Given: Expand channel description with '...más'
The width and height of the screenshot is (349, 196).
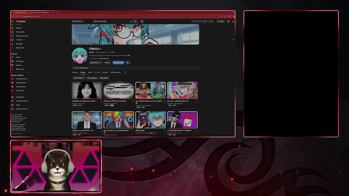Looking at the screenshot, I should point(128,55).
